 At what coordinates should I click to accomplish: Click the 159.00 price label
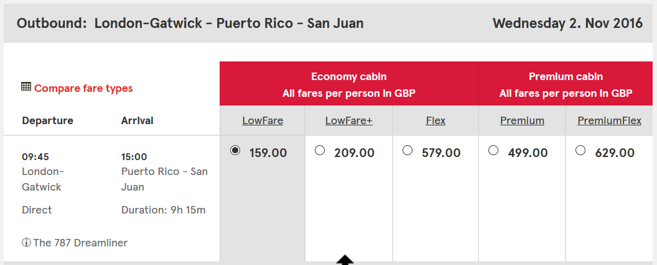click(268, 153)
